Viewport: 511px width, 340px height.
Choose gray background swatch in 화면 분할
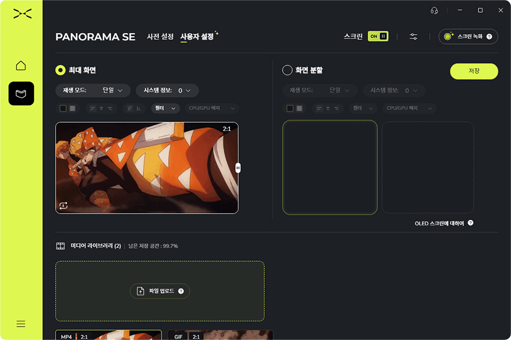coord(299,108)
